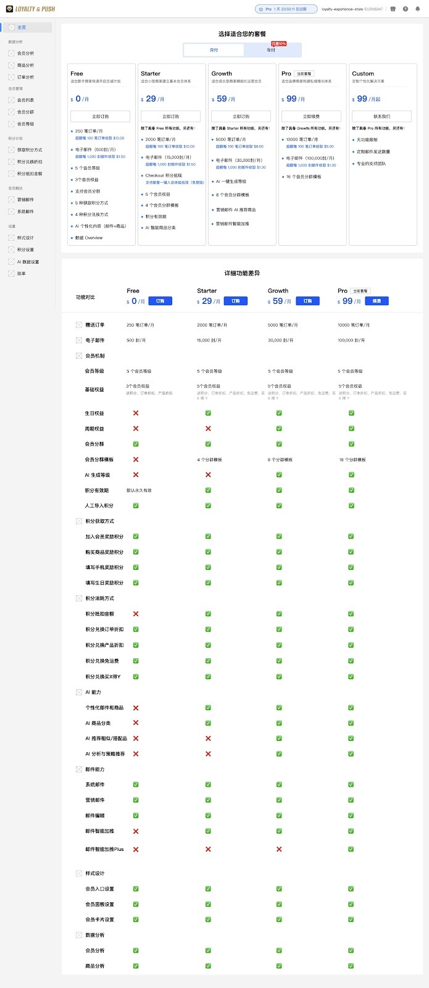Click the Pro expiry countdown badge
The image size is (429, 988).
[x=286, y=9]
